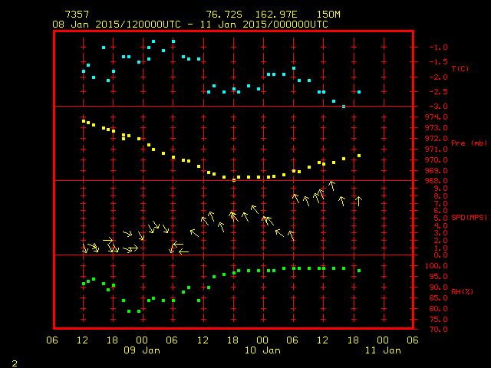Click the T(C) temperature axis label
Image resolution: width=491 pixels, height=368 pixels.
point(460,68)
